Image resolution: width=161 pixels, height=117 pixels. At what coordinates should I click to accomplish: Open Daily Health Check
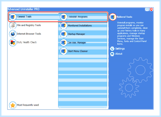27,42
